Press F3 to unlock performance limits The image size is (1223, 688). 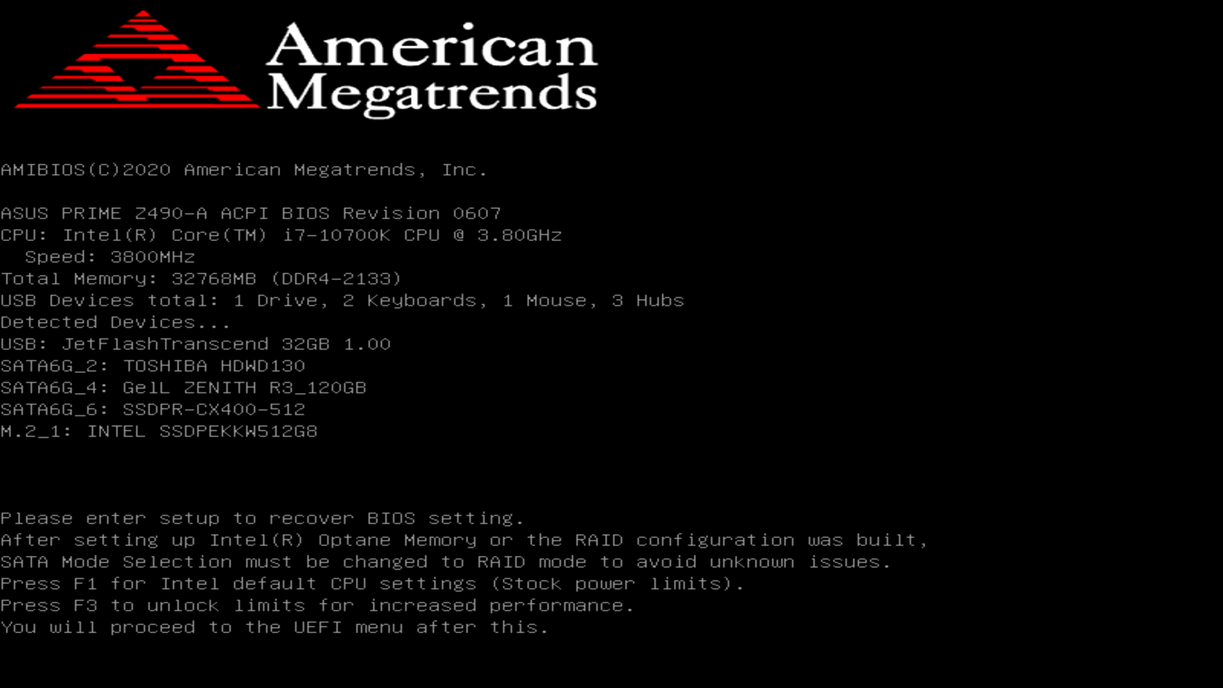[x=318, y=605]
